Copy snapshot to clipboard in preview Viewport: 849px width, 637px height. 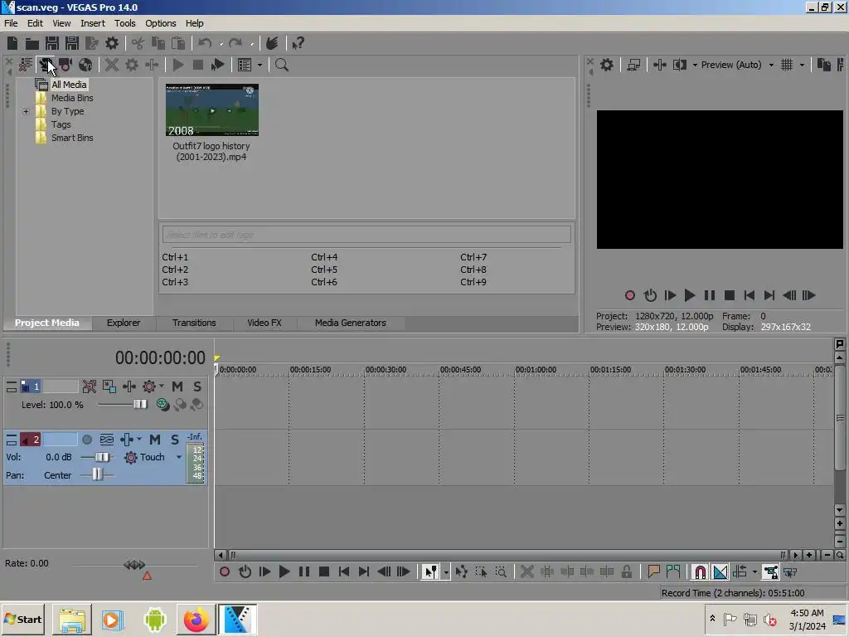tap(823, 65)
